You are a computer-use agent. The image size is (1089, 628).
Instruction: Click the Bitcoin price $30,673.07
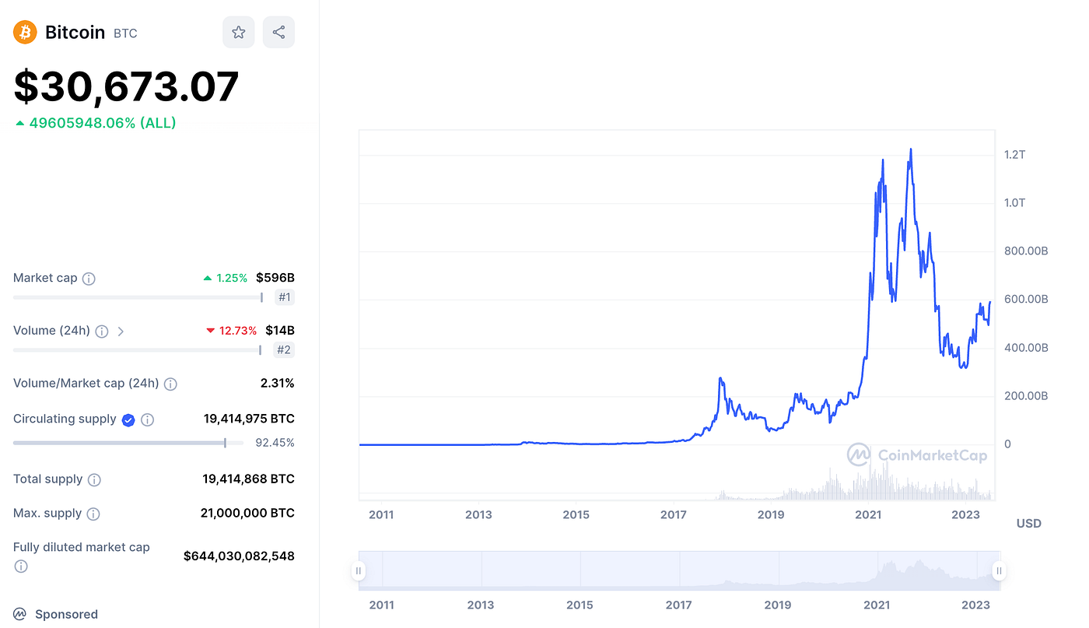pyautogui.click(x=126, y=86)
